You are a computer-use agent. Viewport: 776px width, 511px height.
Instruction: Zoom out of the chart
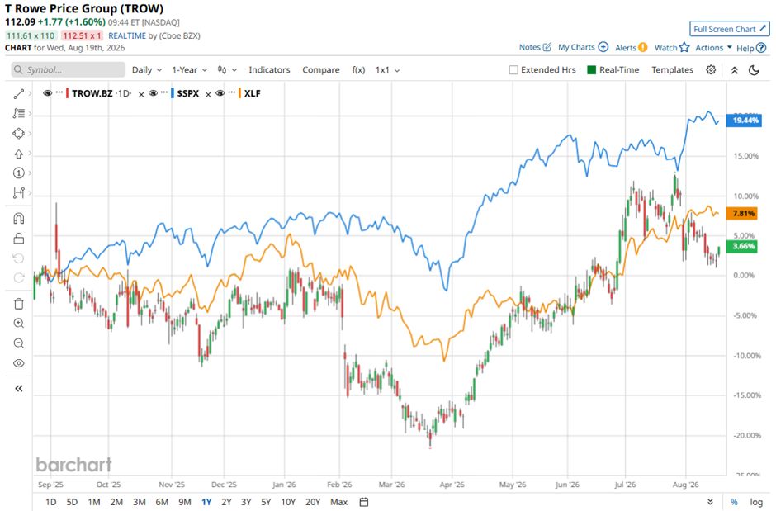point(19,343)
